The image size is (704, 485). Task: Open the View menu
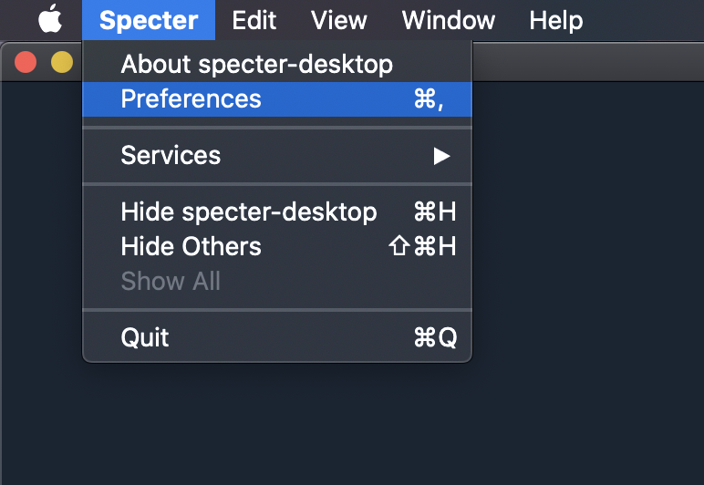(338, 19)
